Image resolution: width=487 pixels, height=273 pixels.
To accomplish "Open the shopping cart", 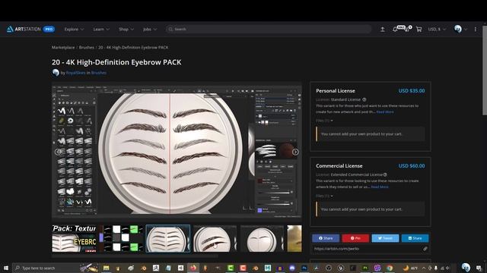I will coord(419,29).
